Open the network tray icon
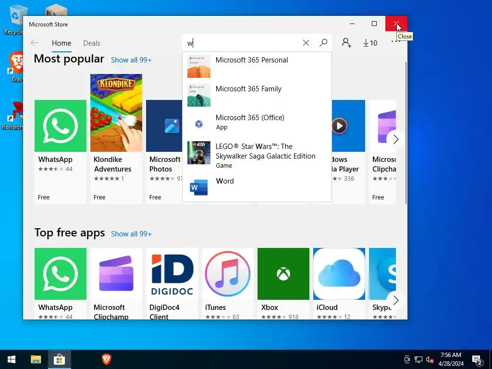 click(418, 359)
